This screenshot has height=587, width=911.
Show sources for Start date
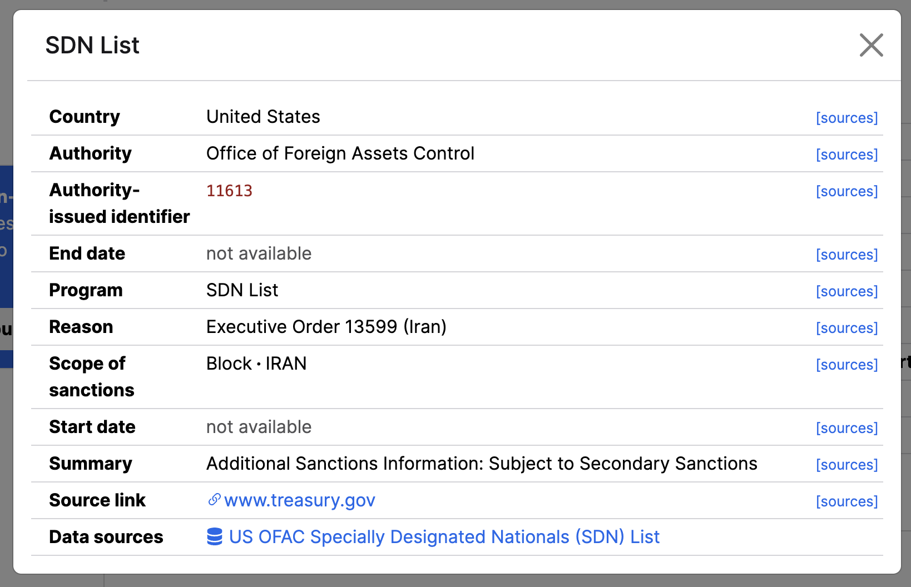[x=846, y=428]
